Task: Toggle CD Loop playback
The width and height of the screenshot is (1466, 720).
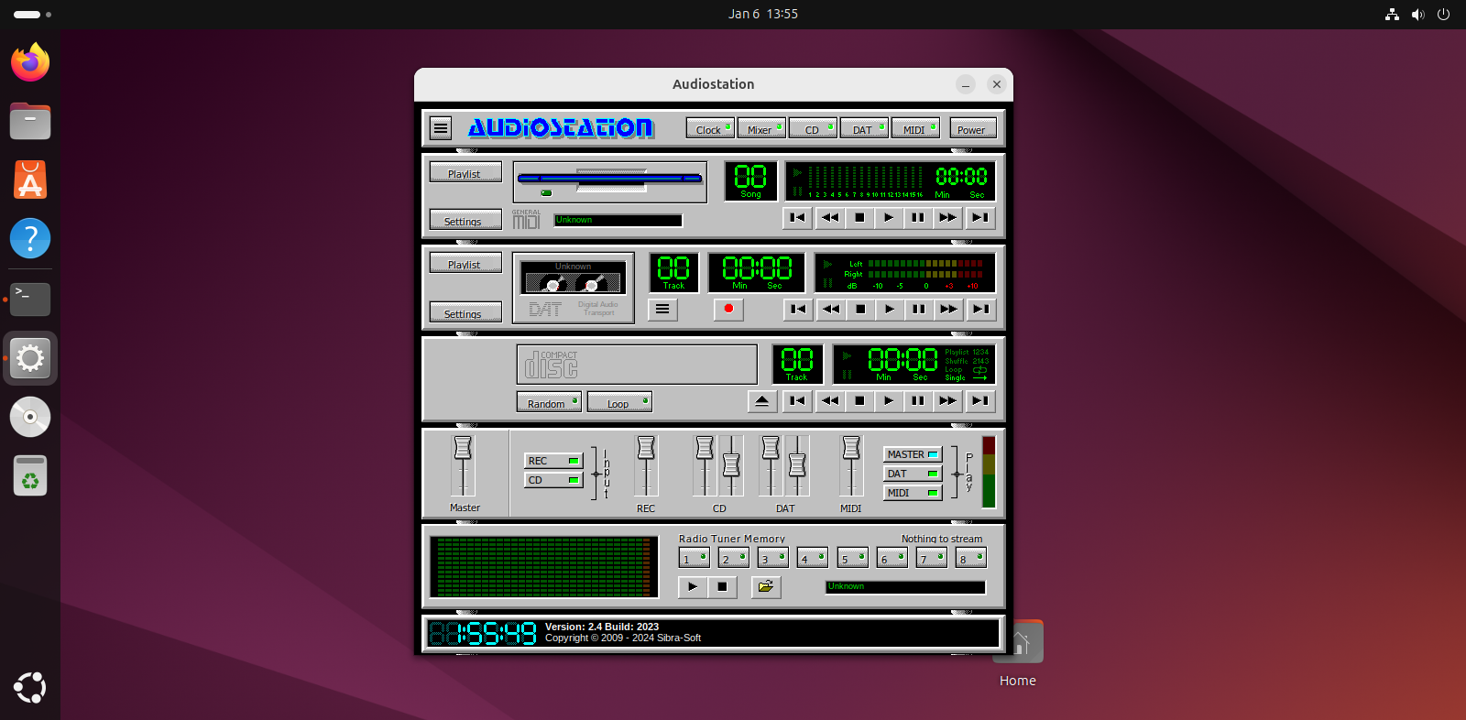Action: 619,402
